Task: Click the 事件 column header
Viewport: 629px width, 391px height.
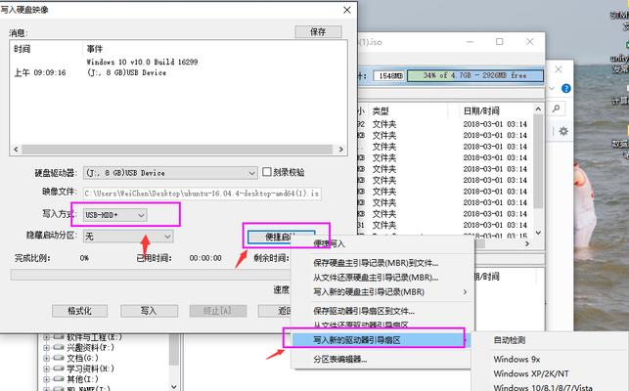Action: point(95,49)
